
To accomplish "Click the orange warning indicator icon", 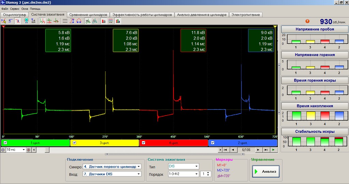I will tap(307, 21).
